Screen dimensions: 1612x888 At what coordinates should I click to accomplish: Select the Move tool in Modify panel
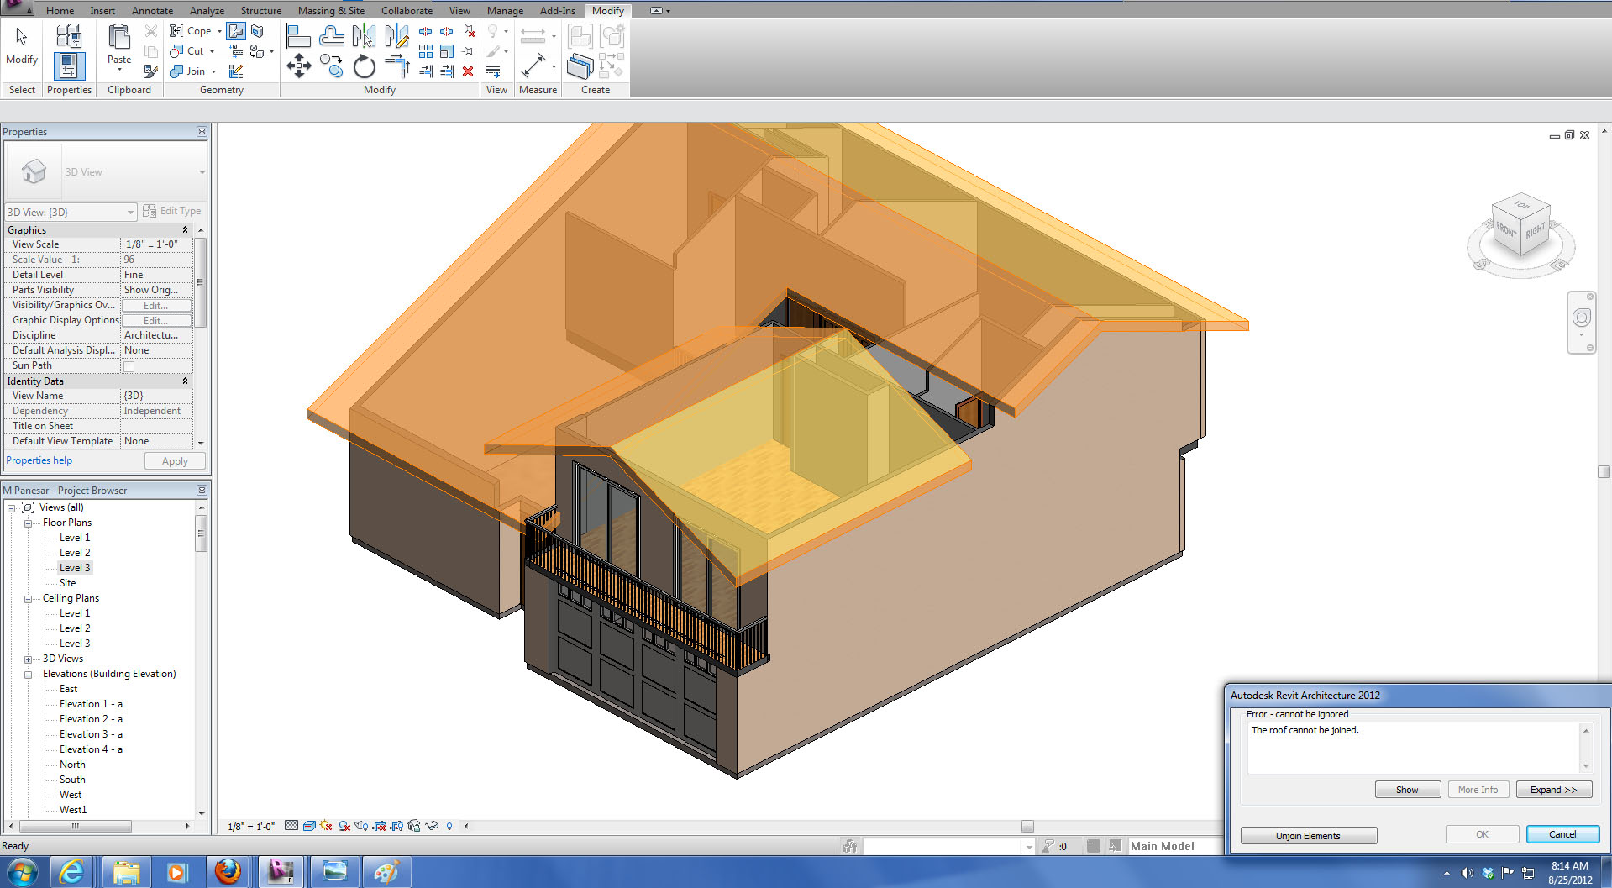299,66
